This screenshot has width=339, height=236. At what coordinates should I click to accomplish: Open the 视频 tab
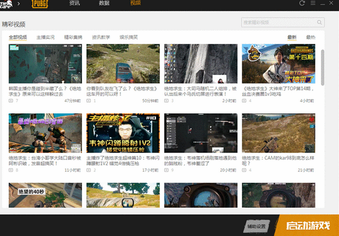coord(136,3)
